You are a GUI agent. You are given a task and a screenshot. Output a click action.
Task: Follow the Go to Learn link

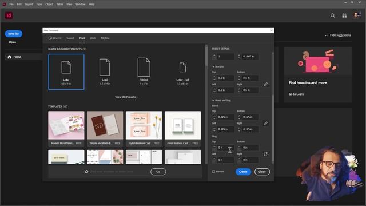click(x=296, y=94)
